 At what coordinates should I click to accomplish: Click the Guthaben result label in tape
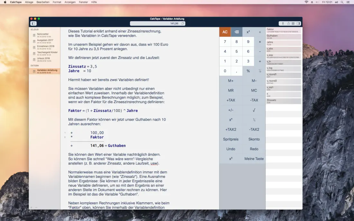click(x=117, y=146)
